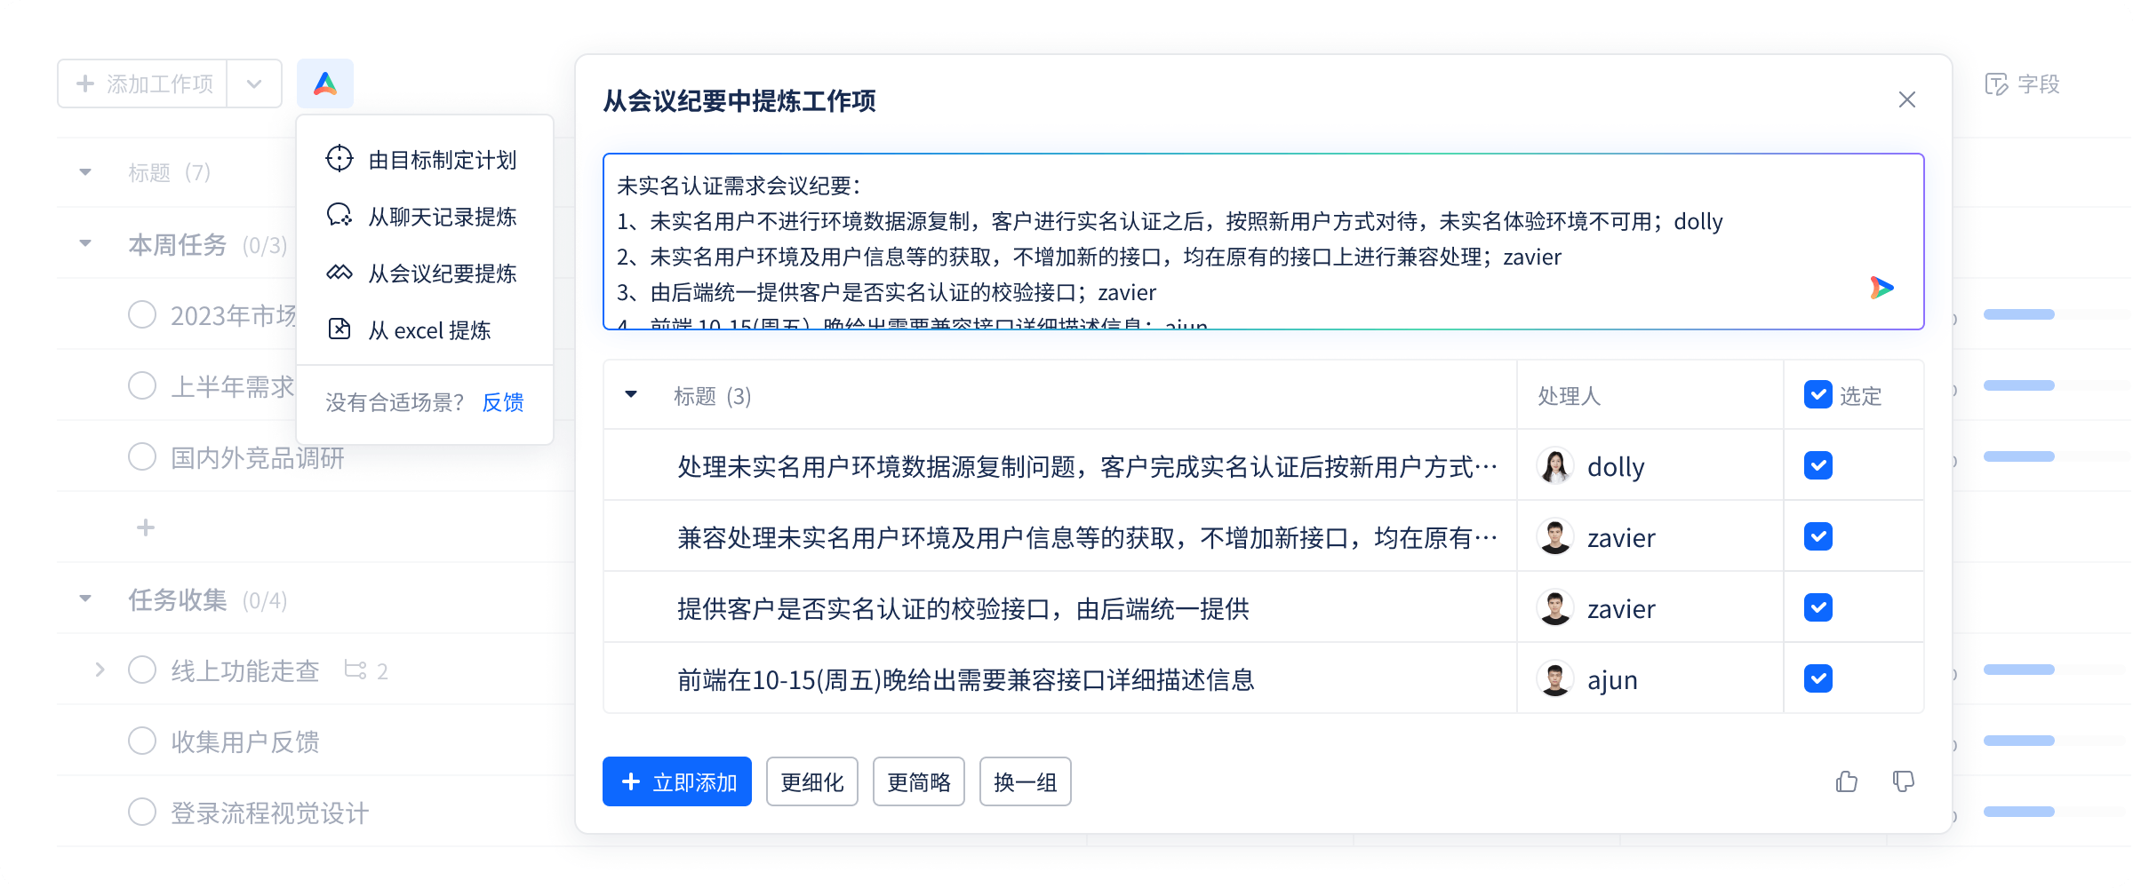Uncheck the checkbox on dolly's work item row
Image resolution: width=2133 pixels, height=888 pixels.
[x=1818, y=464]
